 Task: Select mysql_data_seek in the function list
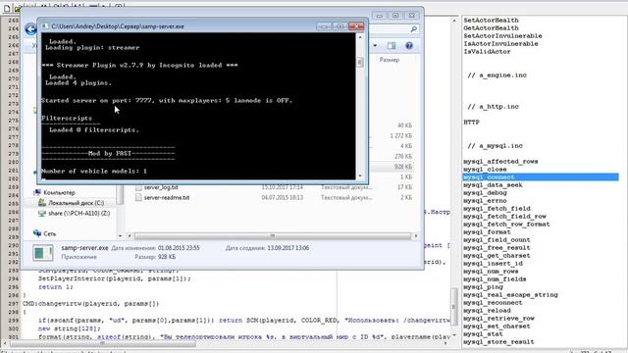tap(493, 185)
